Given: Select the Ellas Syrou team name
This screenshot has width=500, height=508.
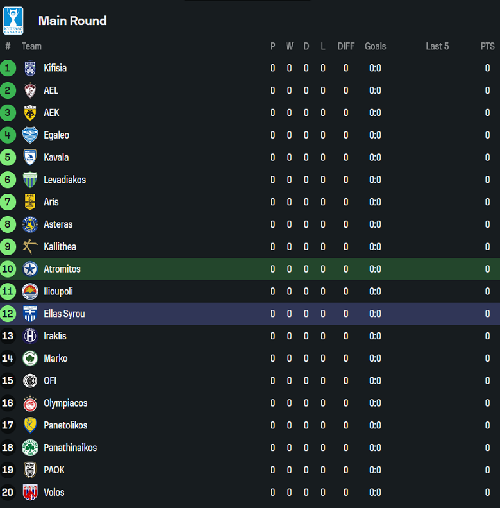Looking at the screenshot, I should coord(64,314).
